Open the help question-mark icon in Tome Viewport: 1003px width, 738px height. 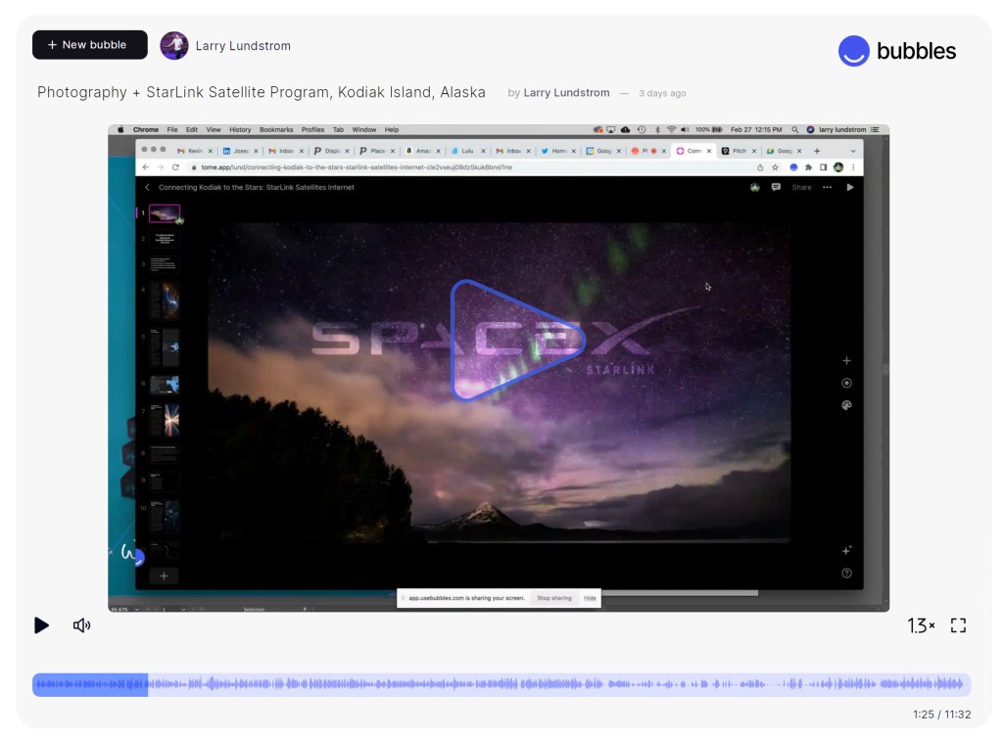[x=846, y=574]
